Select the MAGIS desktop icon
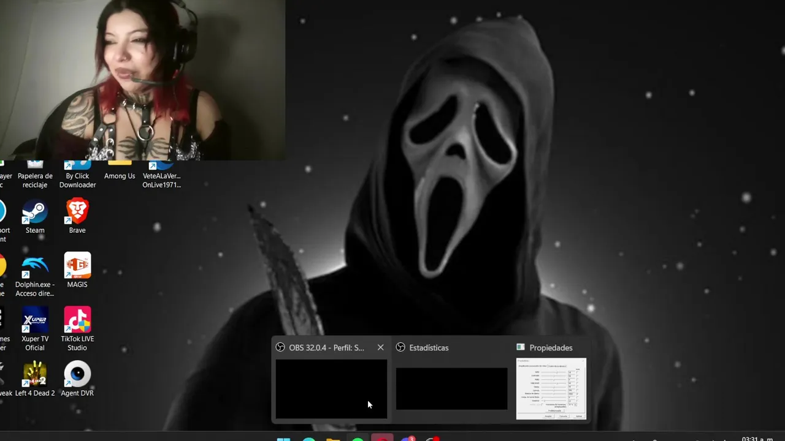This screenshot has height=441, width=785. (x=77, y=271)
